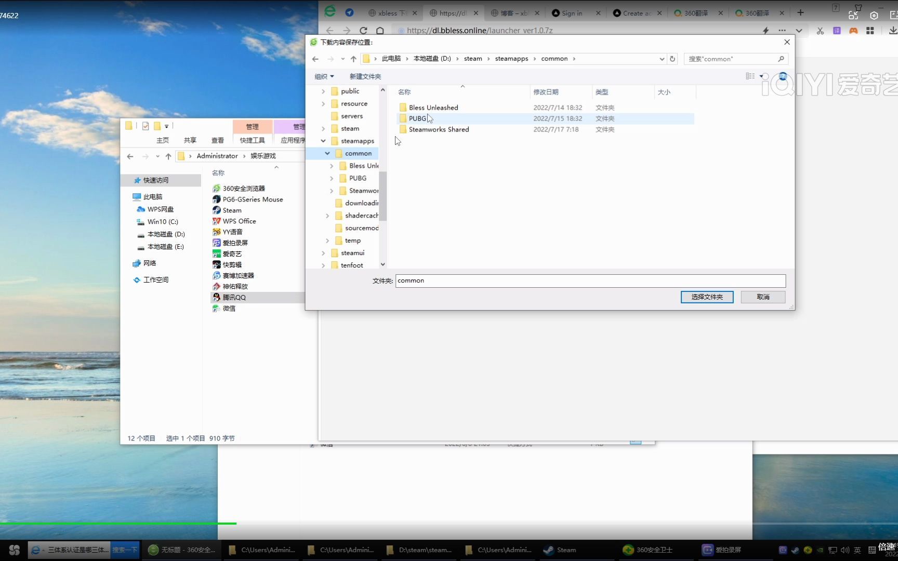Click the 文件夹 name input field
The width and height of the screenshot is (898, 561).
[590, 280]
